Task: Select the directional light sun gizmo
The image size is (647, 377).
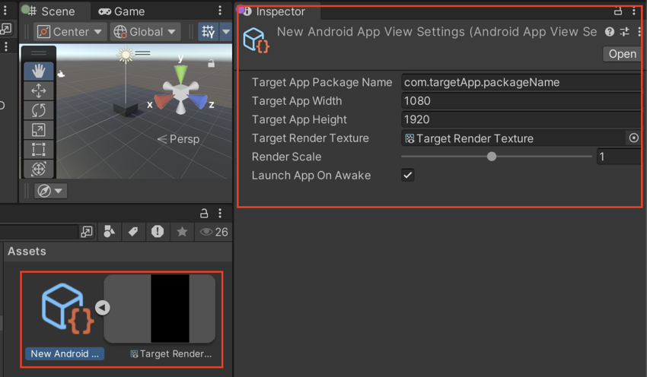Action: click(126, 55)
